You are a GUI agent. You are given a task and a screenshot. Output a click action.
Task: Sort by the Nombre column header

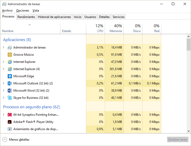click(31, 29)
